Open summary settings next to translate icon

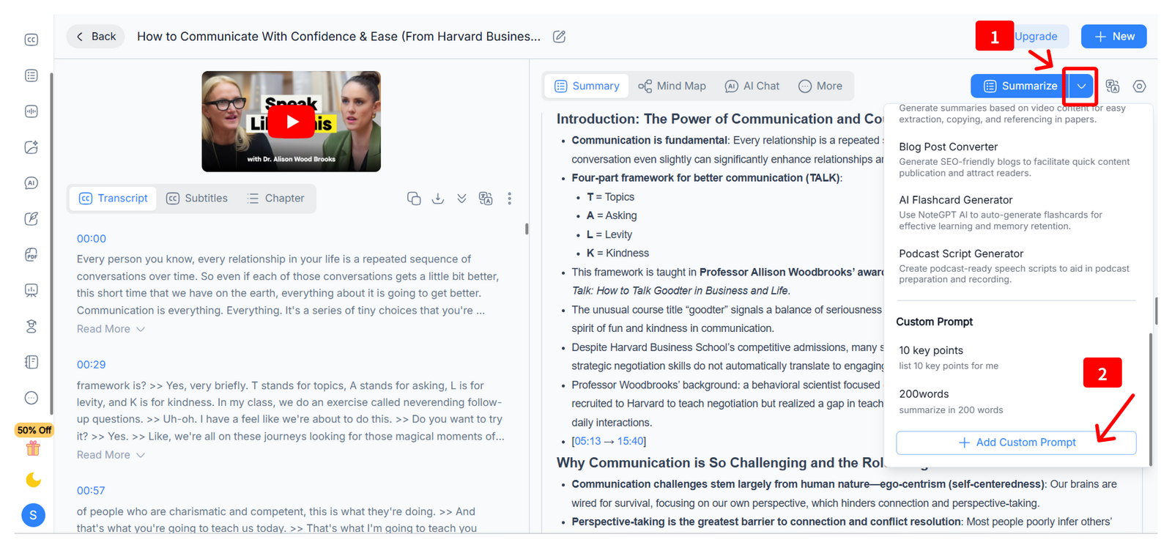pyautogui.click(x=1139, y=86)
